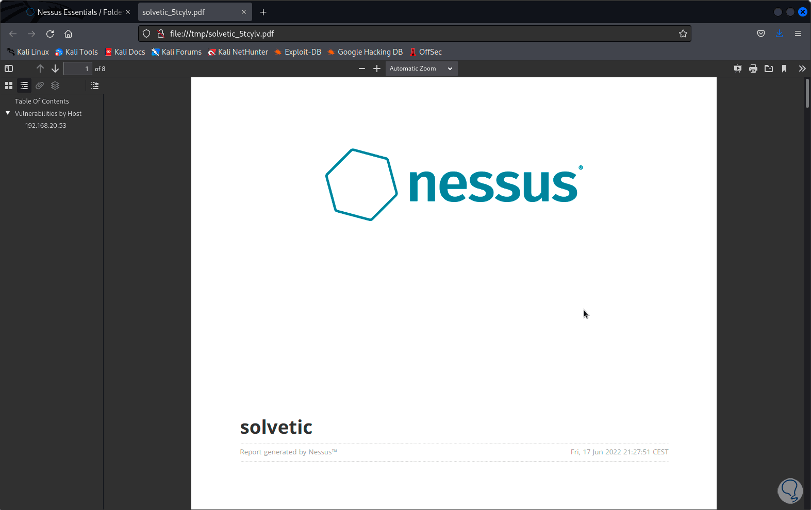Go to the browser home page
811x510 pixels.
pyautogui.click(x=68, y=34)
